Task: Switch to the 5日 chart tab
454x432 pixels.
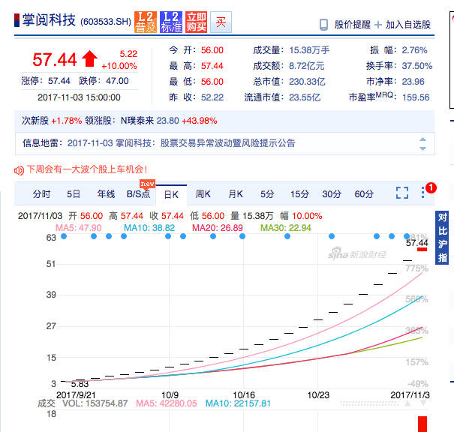Action: pyautogui.click(x=74, y=193)
